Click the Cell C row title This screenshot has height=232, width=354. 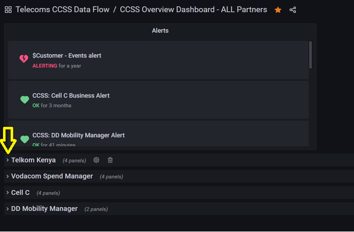pyautogui.click(x=20, y=193)
